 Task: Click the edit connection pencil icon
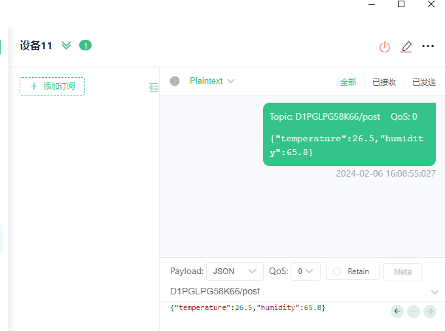(x=406, y=46)
